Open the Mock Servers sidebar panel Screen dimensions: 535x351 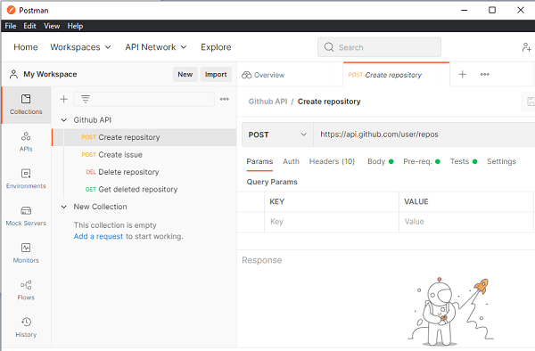click(26, 216)
